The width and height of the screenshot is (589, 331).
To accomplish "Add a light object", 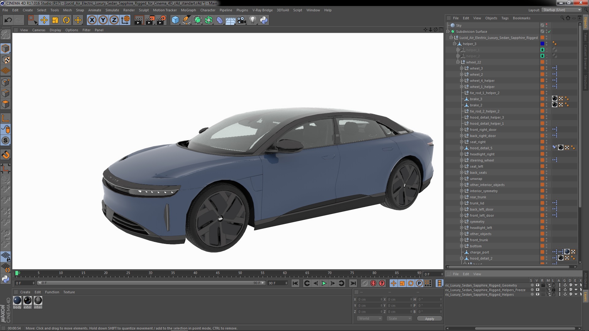I will point(253,20).
